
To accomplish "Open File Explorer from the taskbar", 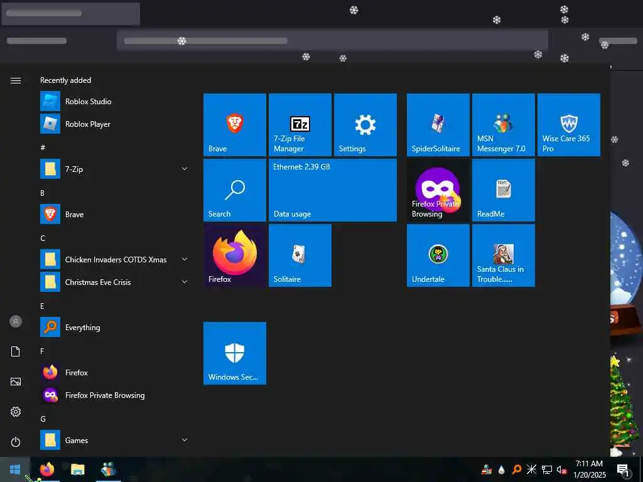I will click(x=77, y=469).
